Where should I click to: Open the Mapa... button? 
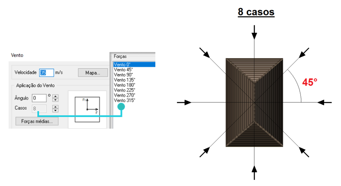click(x=93, y=73)
